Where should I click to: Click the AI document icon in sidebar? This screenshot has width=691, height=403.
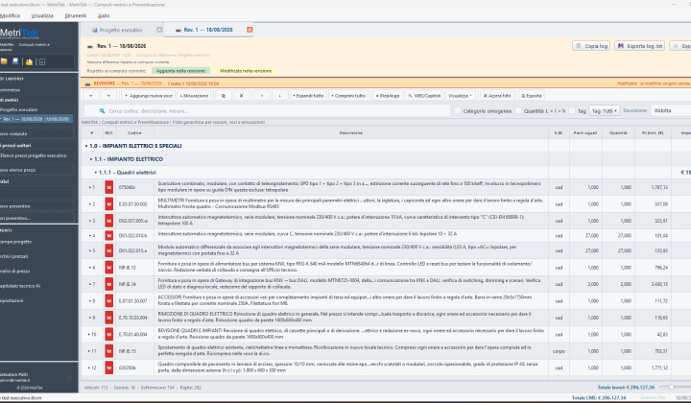(x=42, y=62)
